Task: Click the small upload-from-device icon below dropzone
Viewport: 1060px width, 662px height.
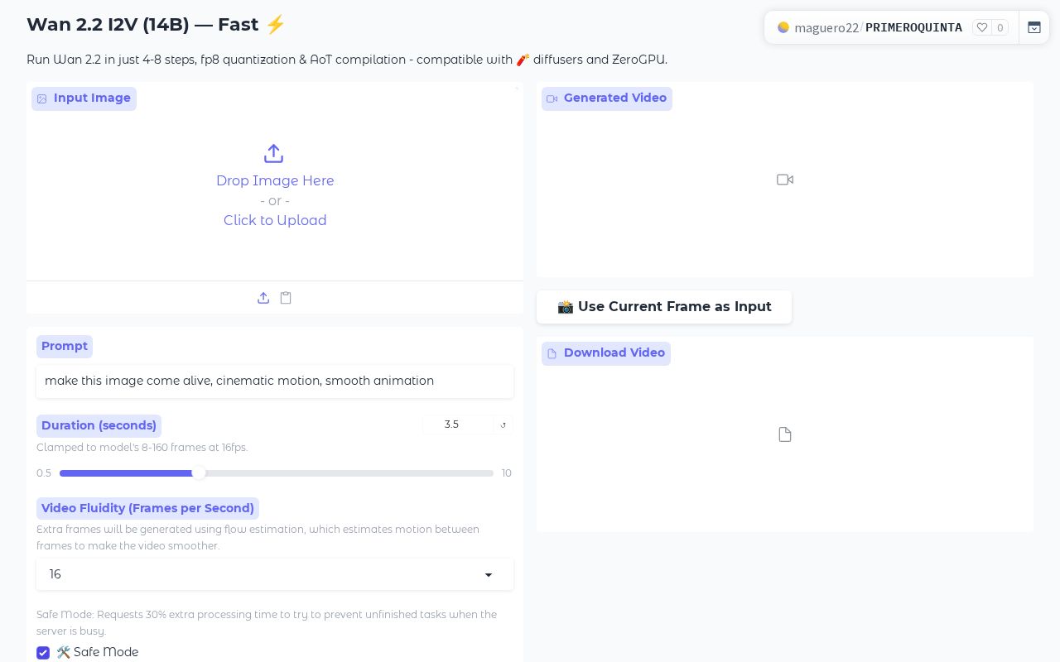Action: pos(263,298)
